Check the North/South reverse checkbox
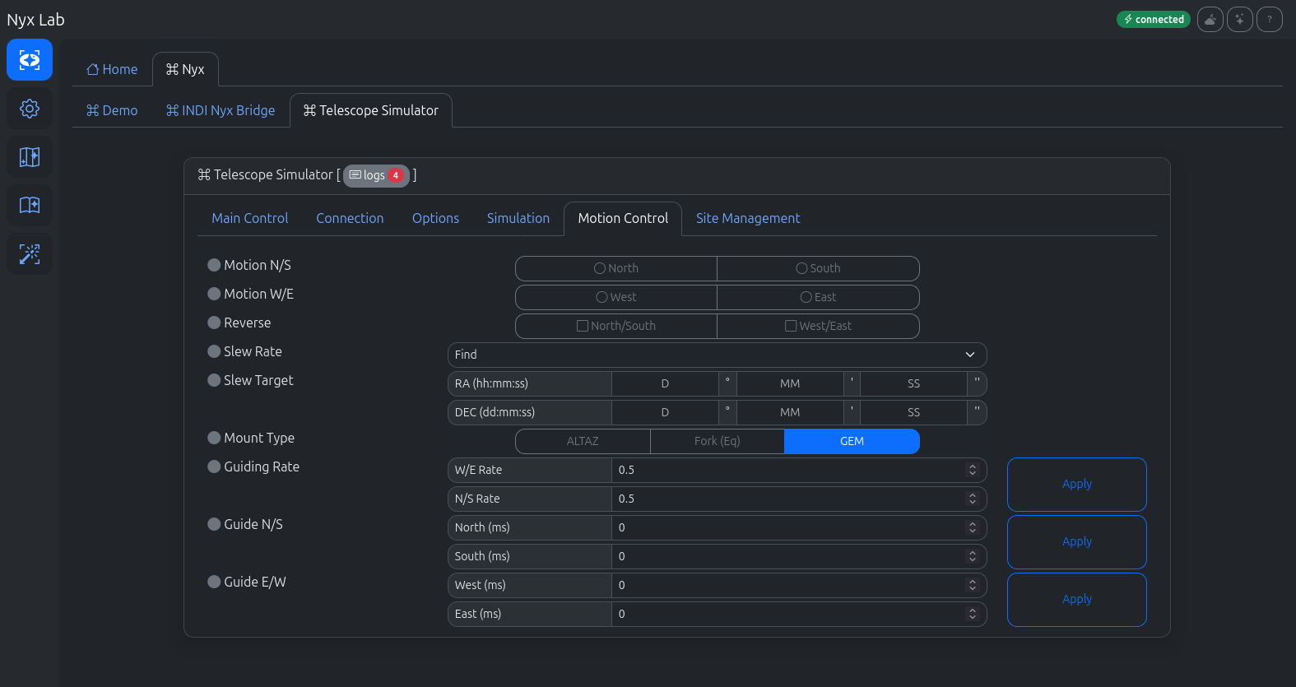 tap(583, 326)
